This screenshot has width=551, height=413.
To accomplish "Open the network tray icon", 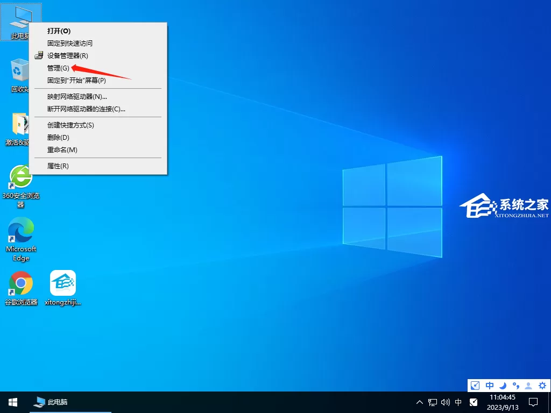I will (x=433, y=402).
